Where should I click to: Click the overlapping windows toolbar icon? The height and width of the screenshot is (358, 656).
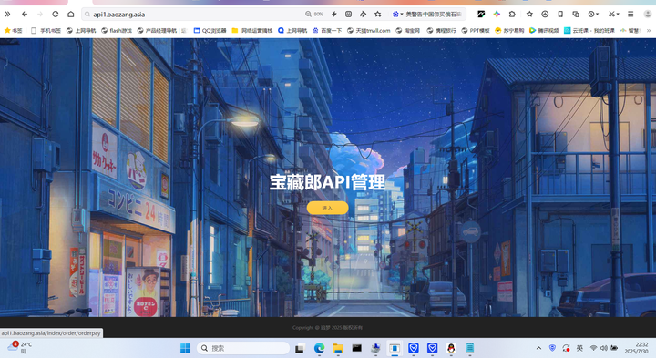(x=576, y=15)
